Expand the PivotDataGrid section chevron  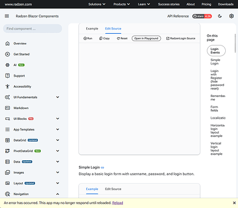pyautogui.click(x=58, y=151)
